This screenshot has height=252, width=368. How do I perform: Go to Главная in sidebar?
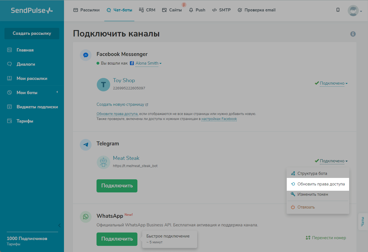(25, 50)
